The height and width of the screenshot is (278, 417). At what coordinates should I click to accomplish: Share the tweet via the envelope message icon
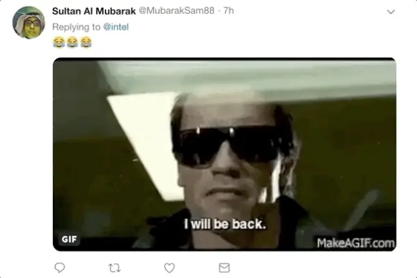point(224,268)
